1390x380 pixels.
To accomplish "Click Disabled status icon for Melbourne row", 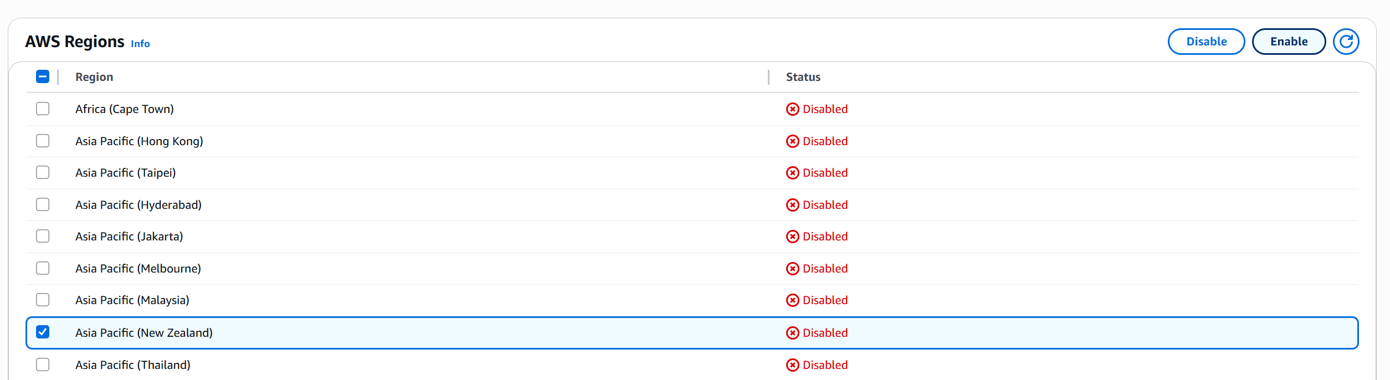I will pos(792,269).
